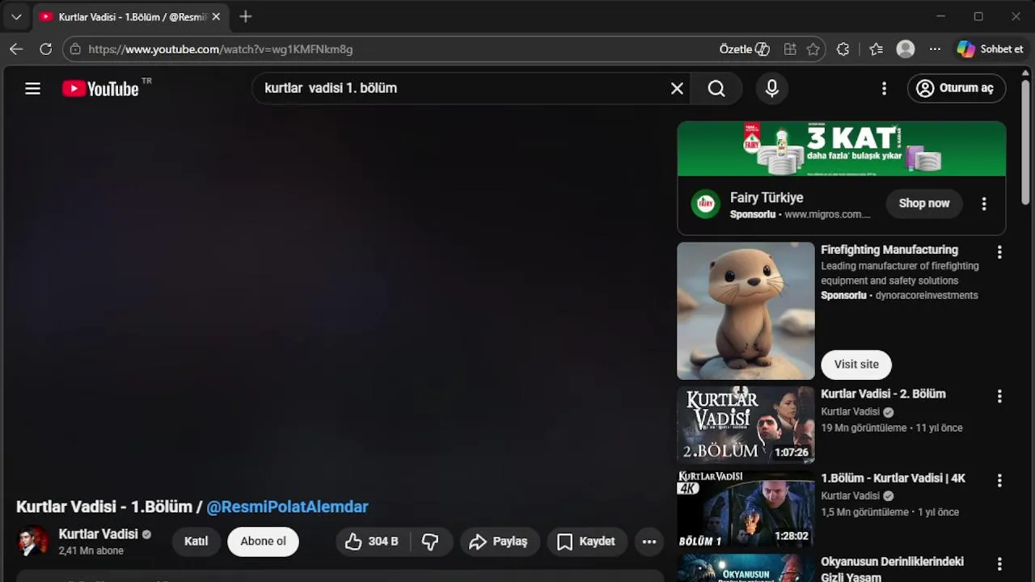Open Kurtlar Vadisi 2. Bölüm thumbnail

(x=746, y=424)
